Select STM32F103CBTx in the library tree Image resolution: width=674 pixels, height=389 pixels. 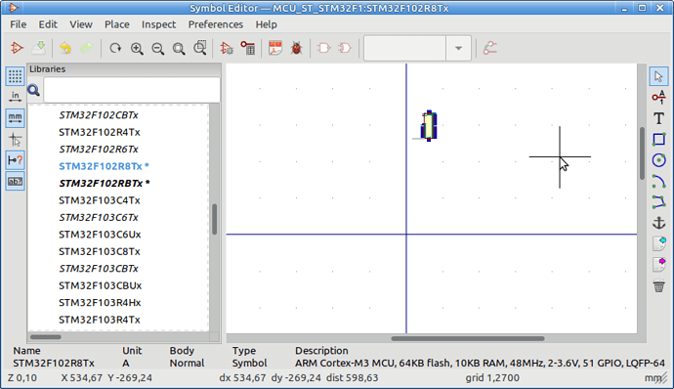pos(99,269)
